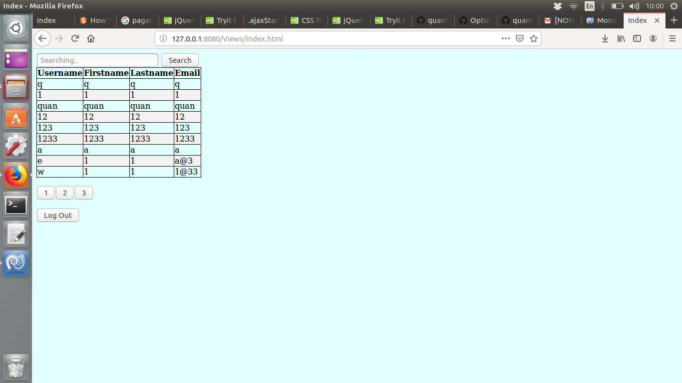The width and height of the screenshot is (682, 383).
Task: Toggle the browser sidebar view
Action: tap(637, 38)
